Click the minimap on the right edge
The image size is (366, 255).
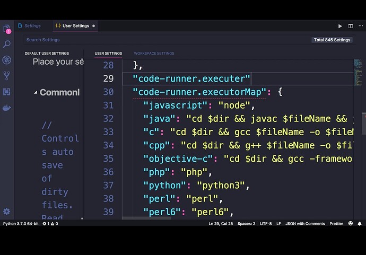pos(358,73)
